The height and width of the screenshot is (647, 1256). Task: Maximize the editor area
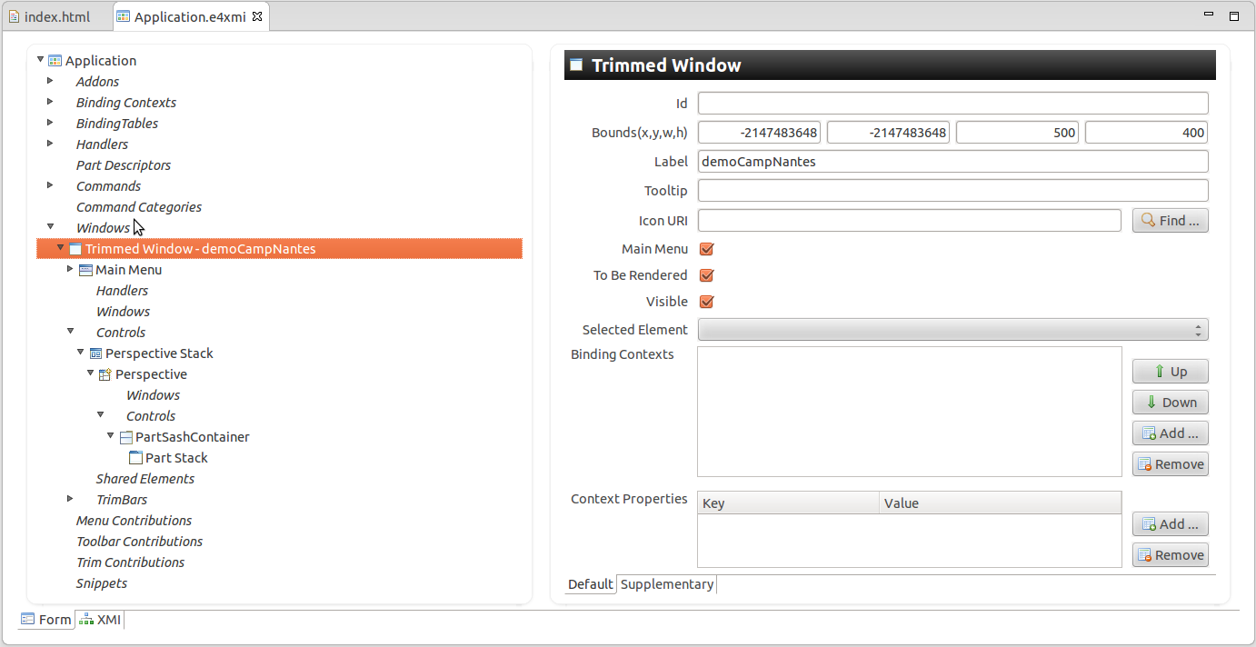point(1234,15)
